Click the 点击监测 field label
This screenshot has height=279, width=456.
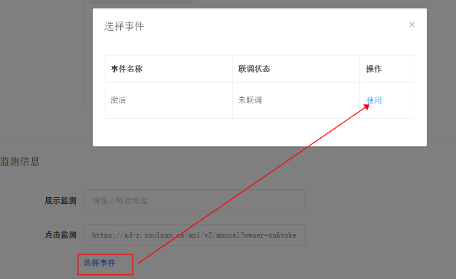pyautogui.click(x=61, y=235)
